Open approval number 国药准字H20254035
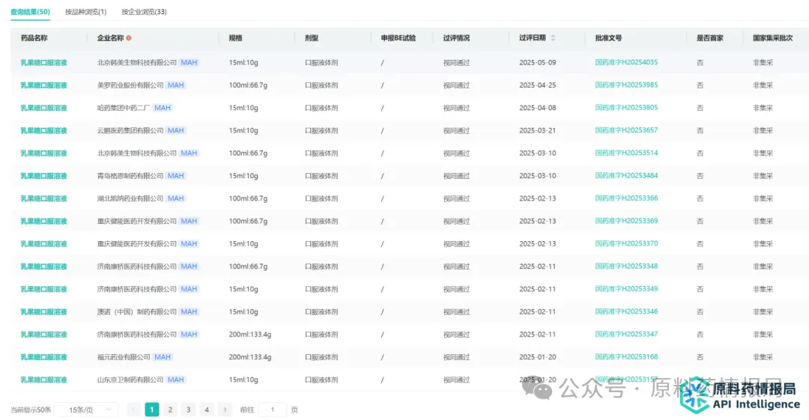This screenshot has height=420, width=809. 626,62
